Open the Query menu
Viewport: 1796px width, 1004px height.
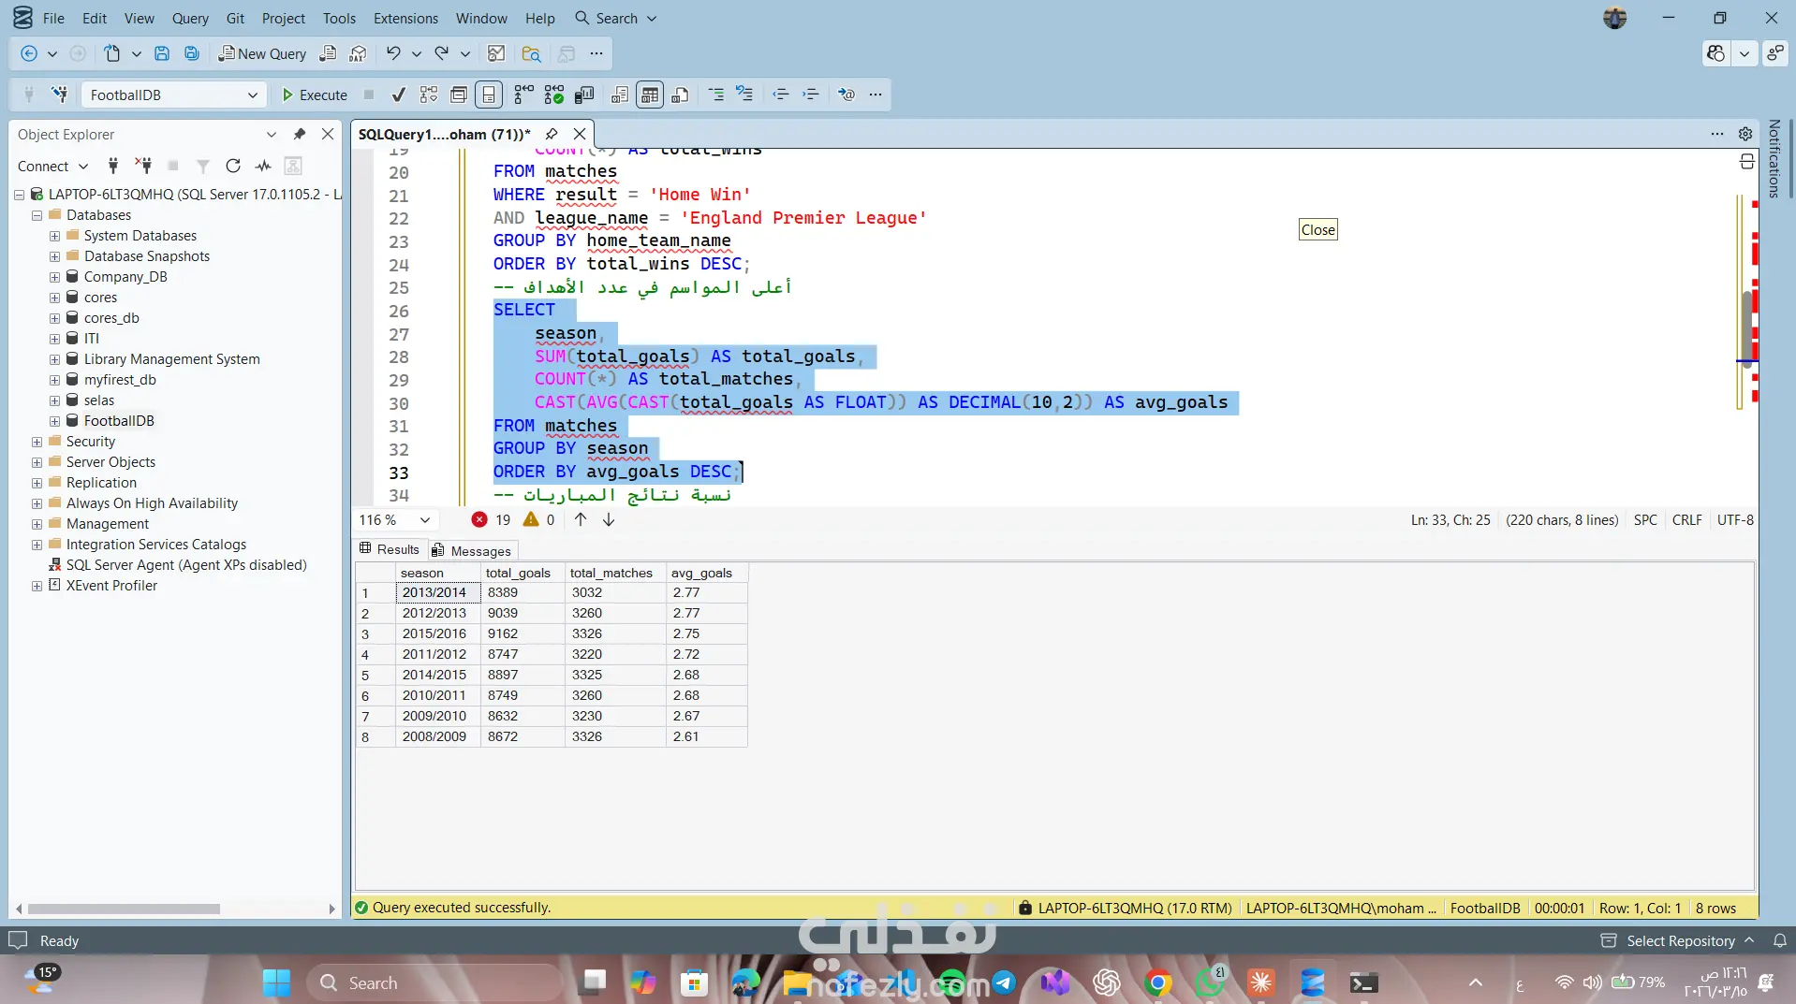[x=190, y=18]
